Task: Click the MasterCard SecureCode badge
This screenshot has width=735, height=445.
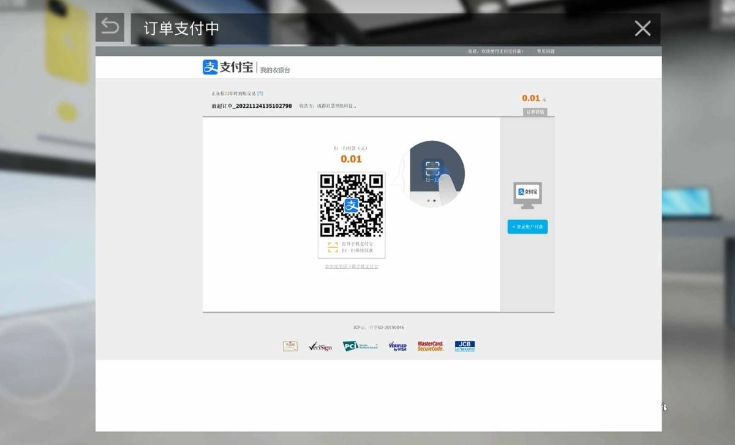Action: [x=431, y=346]
